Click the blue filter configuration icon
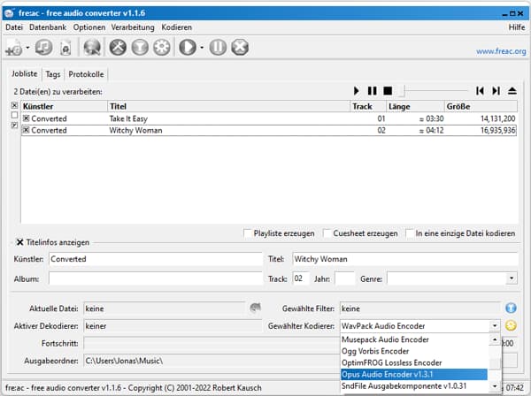531x396 pixels. [511, 308]
